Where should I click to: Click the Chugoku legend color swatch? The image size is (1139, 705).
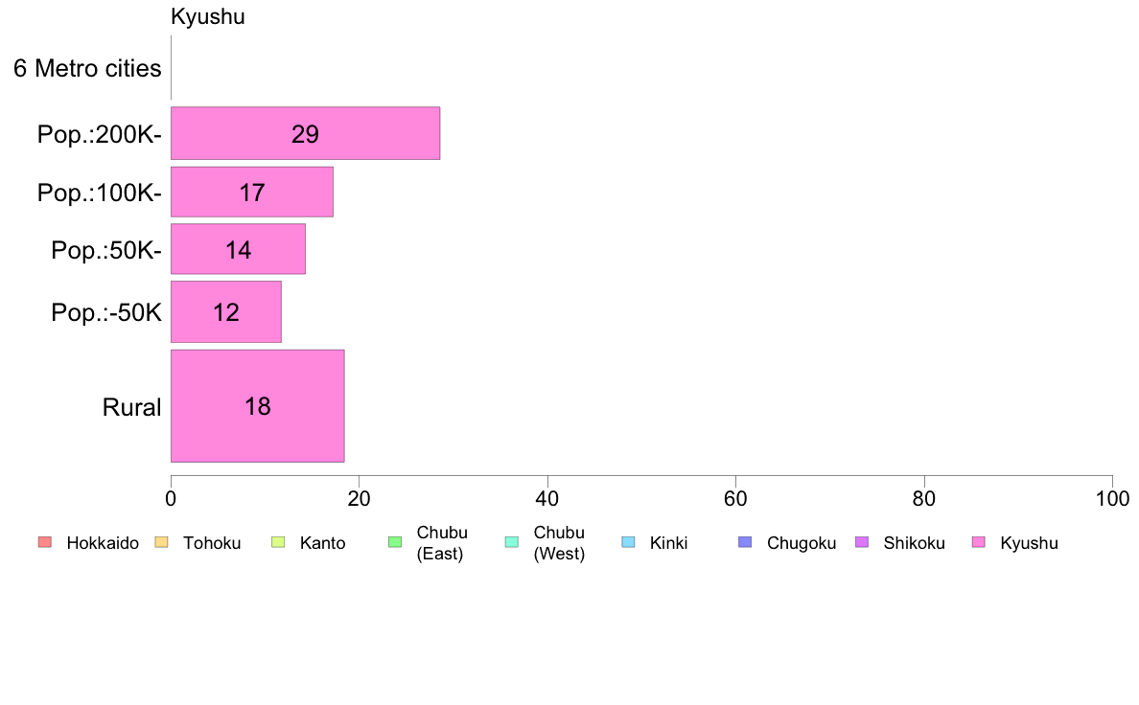click(x=745, y=542)
